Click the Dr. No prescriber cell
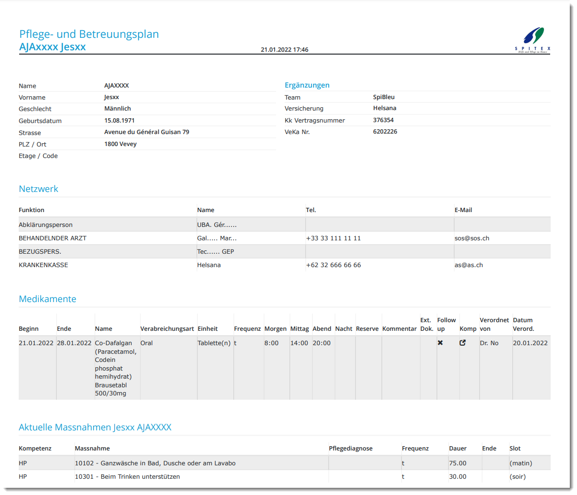The image size is (577, 495). [489, 343]
